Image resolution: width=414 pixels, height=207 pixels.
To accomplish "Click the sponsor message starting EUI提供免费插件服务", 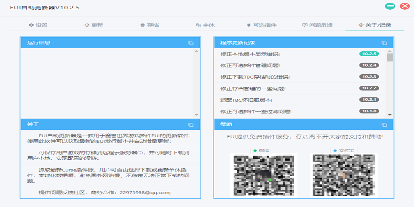I will point(305,137).
